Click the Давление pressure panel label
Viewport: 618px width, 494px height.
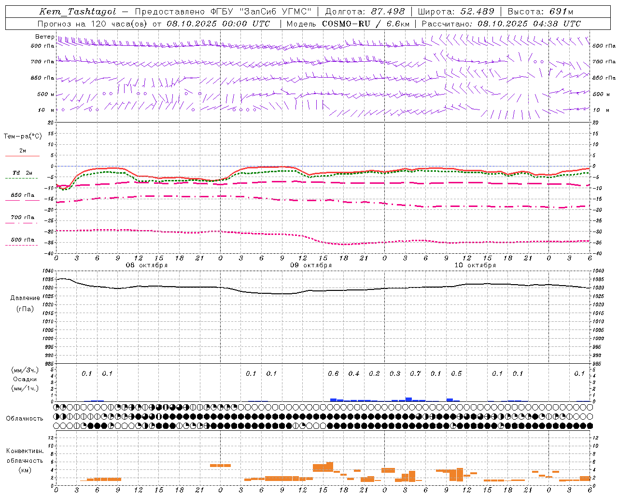[25, 298]
